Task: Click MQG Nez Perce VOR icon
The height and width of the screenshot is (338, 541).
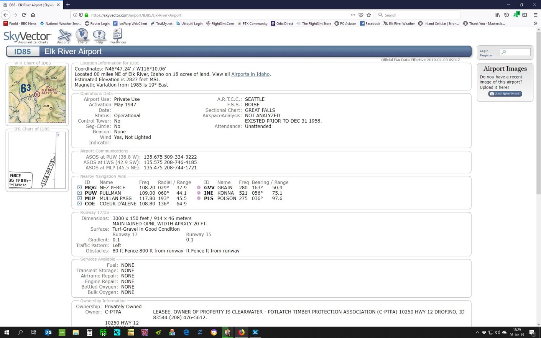Action: tap(79, 188)
